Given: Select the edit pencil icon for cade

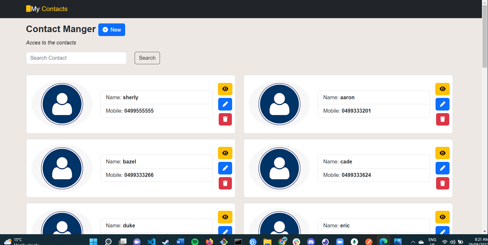Looking at the screenshot, I should pos(442,168).
